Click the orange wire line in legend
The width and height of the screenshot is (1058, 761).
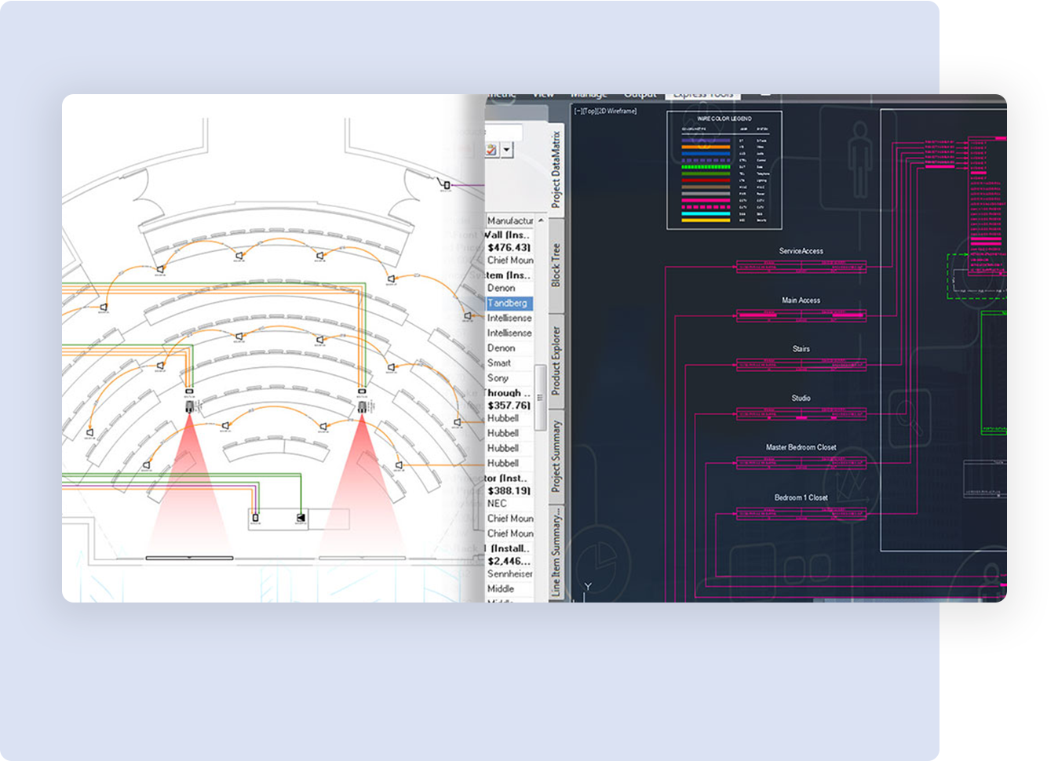pyautogui.click(x=706, y=147)
